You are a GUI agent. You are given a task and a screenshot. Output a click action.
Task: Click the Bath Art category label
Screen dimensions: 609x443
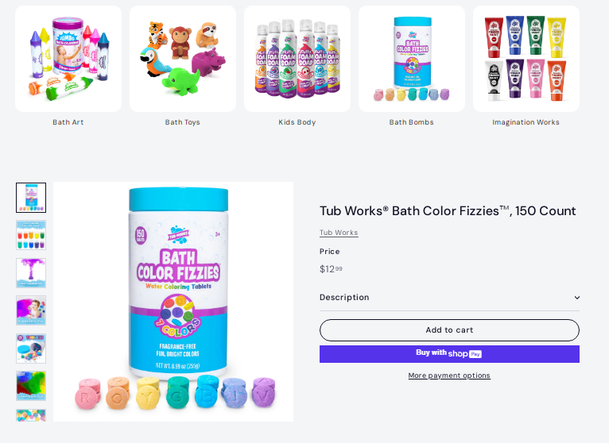coord(68,122)
